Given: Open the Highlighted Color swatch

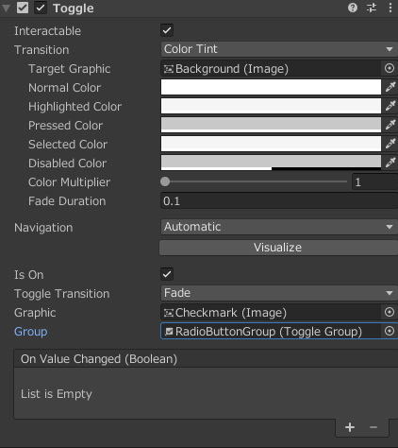Looking at the screenshot, I should click(271, 106).
